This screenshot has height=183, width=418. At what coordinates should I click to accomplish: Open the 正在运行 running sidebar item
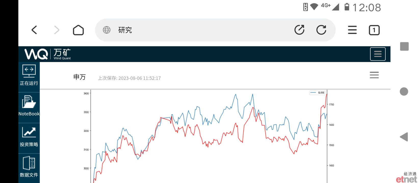29,75
